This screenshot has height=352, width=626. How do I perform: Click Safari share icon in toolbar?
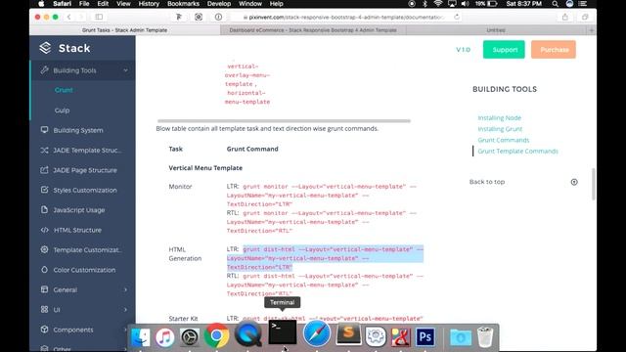coord(565,17)
